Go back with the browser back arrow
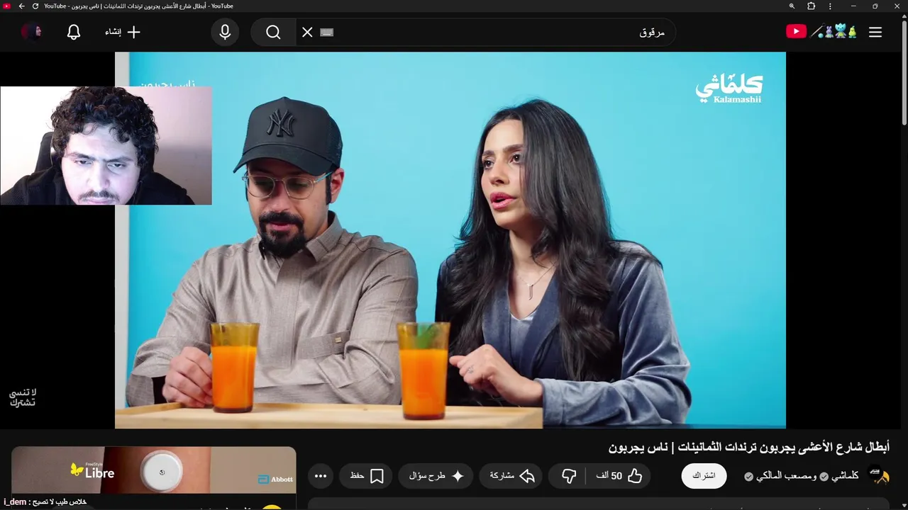Screen dimensions: 908x510 click(21, 6)
